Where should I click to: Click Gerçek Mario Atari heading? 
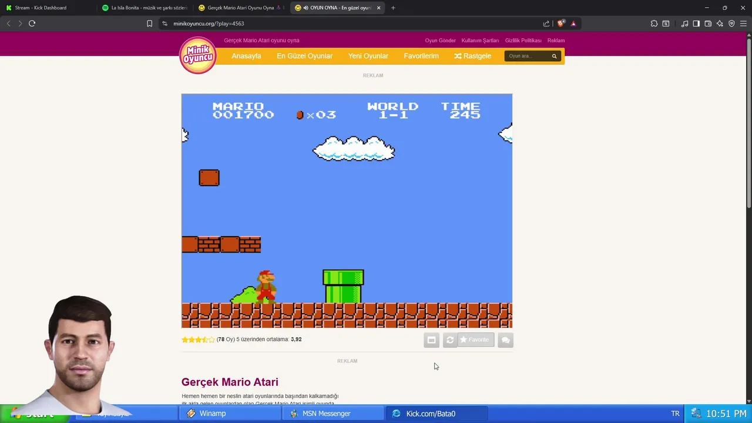[x=230, y=382]
